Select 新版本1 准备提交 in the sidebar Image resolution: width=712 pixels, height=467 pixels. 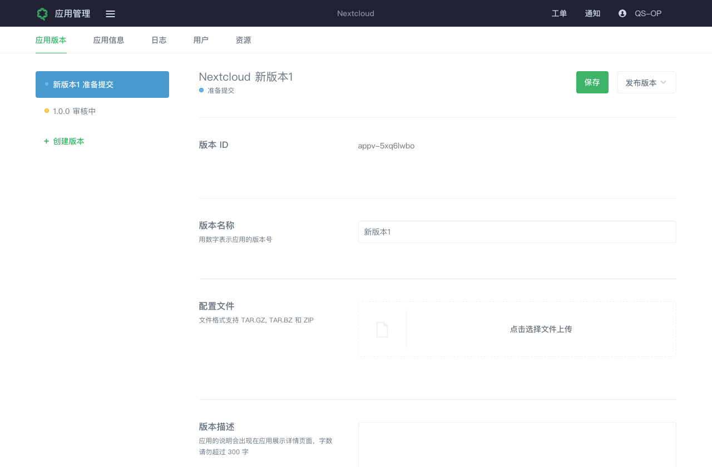(102, 85)
